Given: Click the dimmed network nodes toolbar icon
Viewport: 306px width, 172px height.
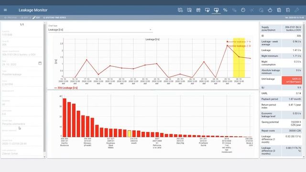Looking at the screenshot, I should click(x=252, y=10).
